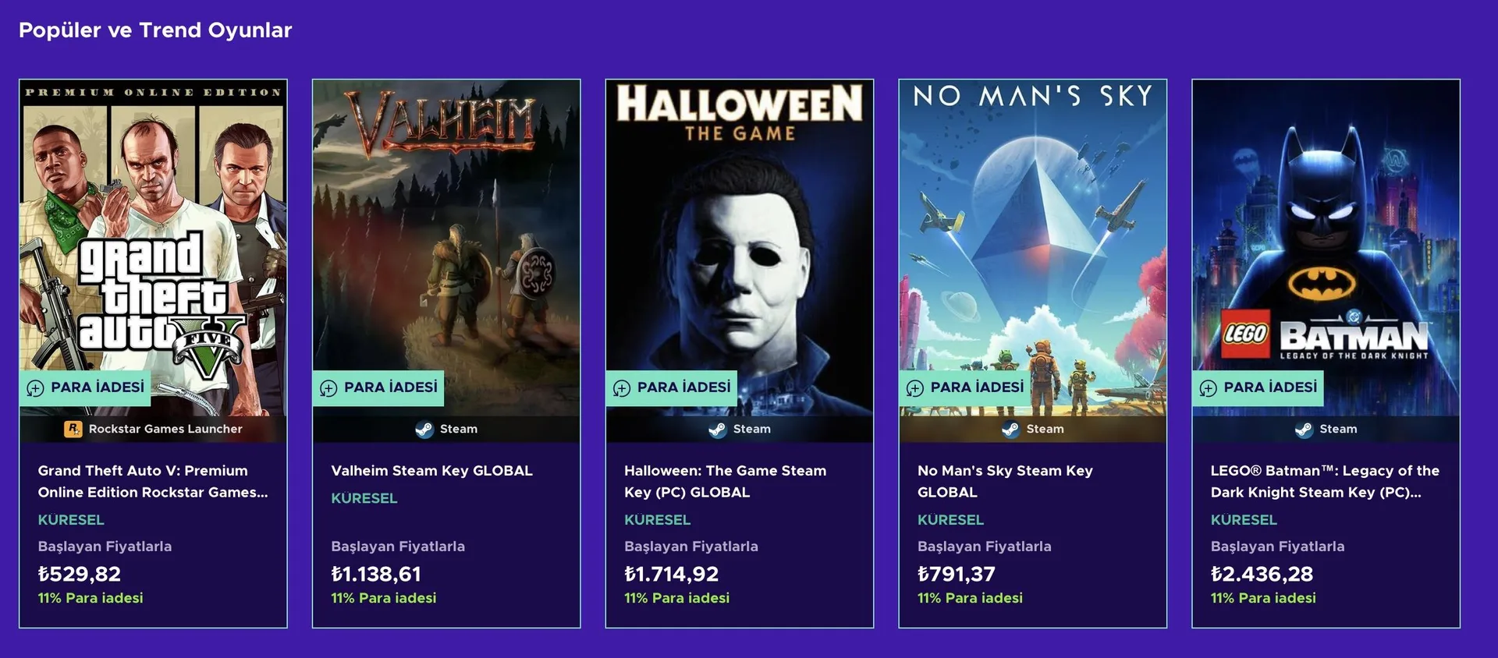Viewport: 1498px width, 658px height.
Task: Click the Steam icon on Valheim card
Action: 424,430
